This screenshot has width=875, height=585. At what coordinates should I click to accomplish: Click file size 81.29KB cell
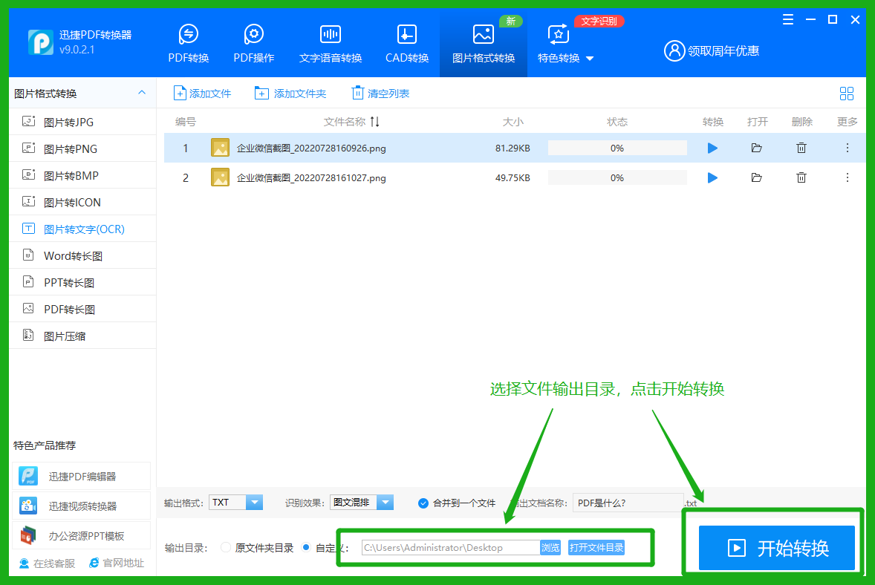pos(513,148)
